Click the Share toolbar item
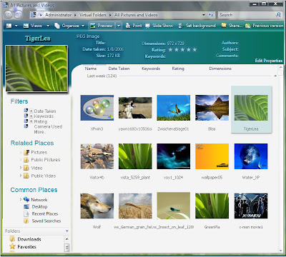 pos(232,26)
